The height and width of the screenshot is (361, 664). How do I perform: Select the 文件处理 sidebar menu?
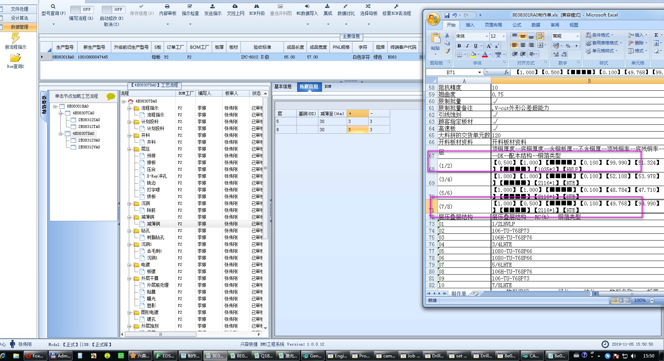click(x=19, y=9)
